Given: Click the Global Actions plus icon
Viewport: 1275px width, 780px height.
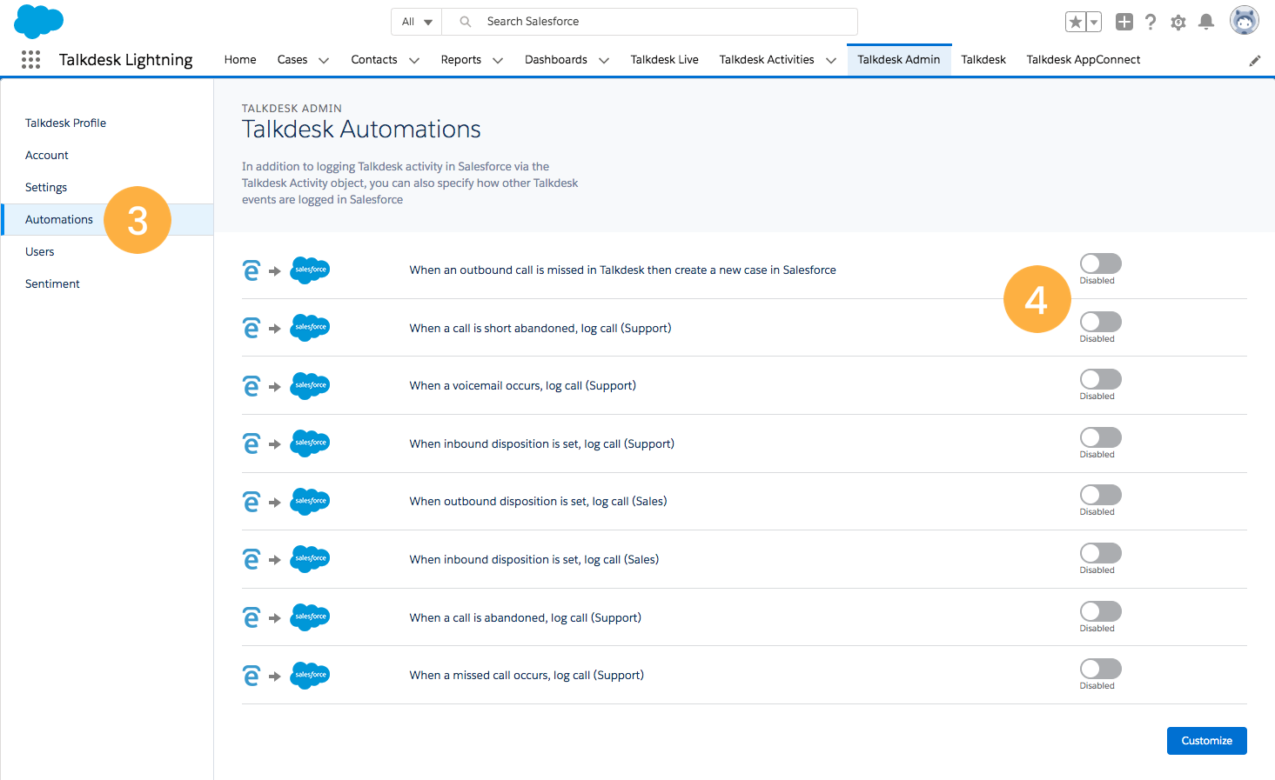Looking at the screenshot, I should pos(1124,22).
